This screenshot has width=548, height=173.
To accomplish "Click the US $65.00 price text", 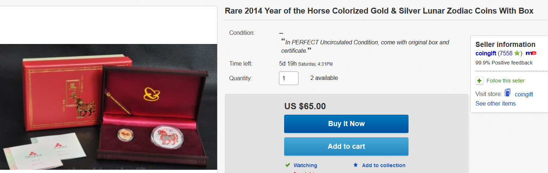I will tap(305, 106).
